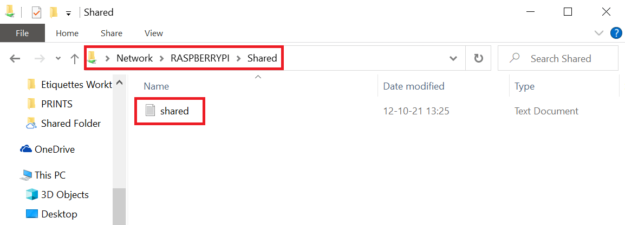Expand the address bar history dropdown

pos(453,58)
